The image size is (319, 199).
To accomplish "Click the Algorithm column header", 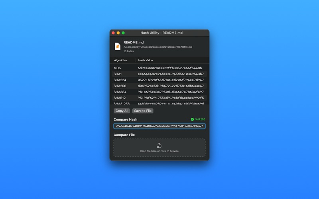I will coord(120,60).
